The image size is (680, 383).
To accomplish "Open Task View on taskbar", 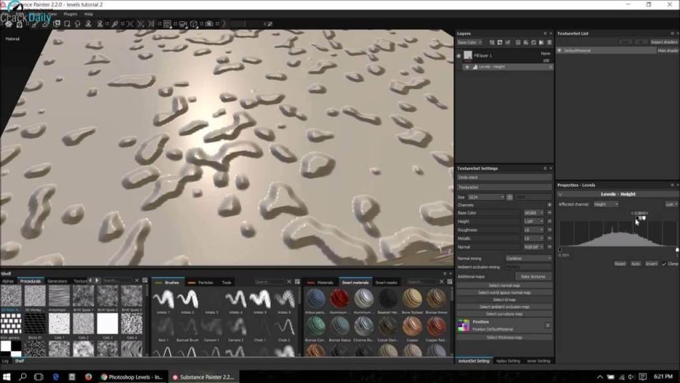I will coord(39,376).
